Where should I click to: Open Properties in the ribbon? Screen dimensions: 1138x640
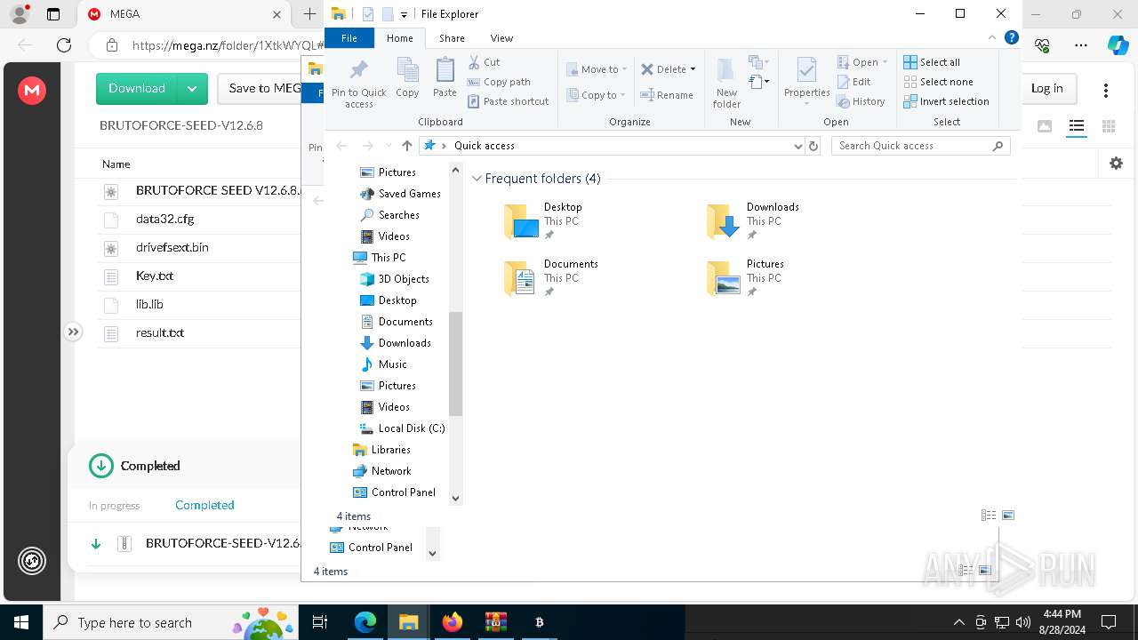point(806,84)
